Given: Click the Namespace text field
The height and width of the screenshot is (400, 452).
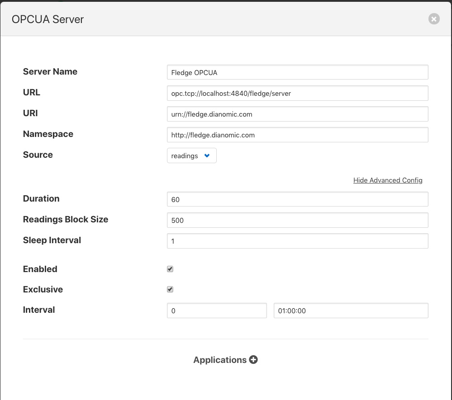Looking at the screenshot, I should tap(297, 135).
